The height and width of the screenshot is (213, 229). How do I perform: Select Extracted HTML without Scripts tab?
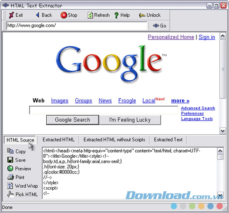click(114, 140)
